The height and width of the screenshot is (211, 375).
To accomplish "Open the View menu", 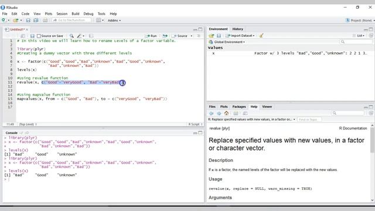I will [x=37, y=14].
